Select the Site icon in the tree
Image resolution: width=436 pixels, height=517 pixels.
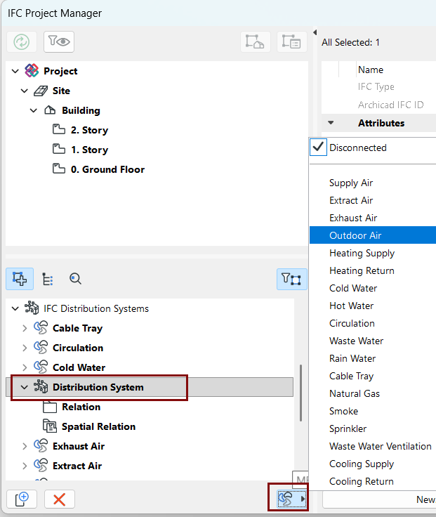click(41, 91)
